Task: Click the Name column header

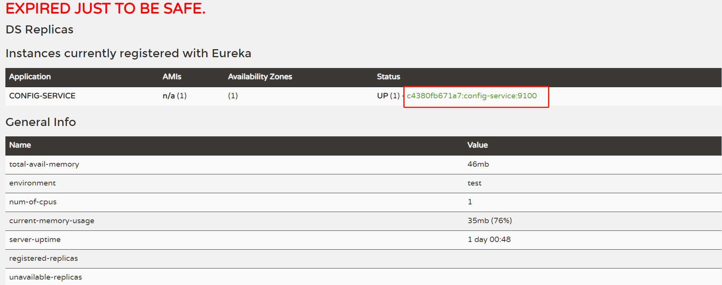Action: [x=20, y=145]
